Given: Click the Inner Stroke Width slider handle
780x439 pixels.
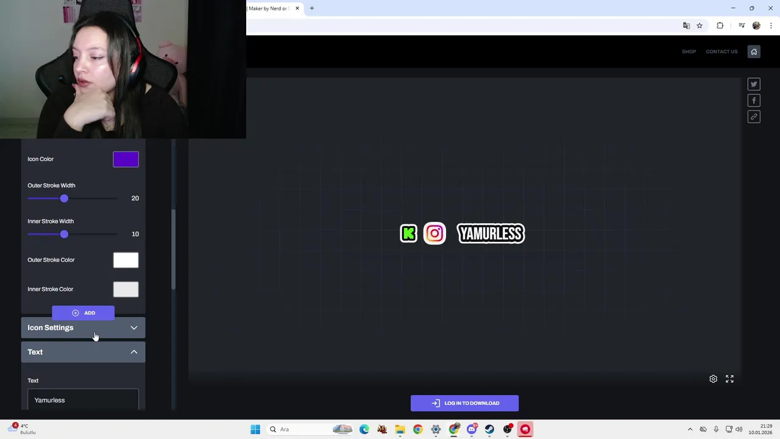Looking at the screenshot, I should tap(64, 235).
